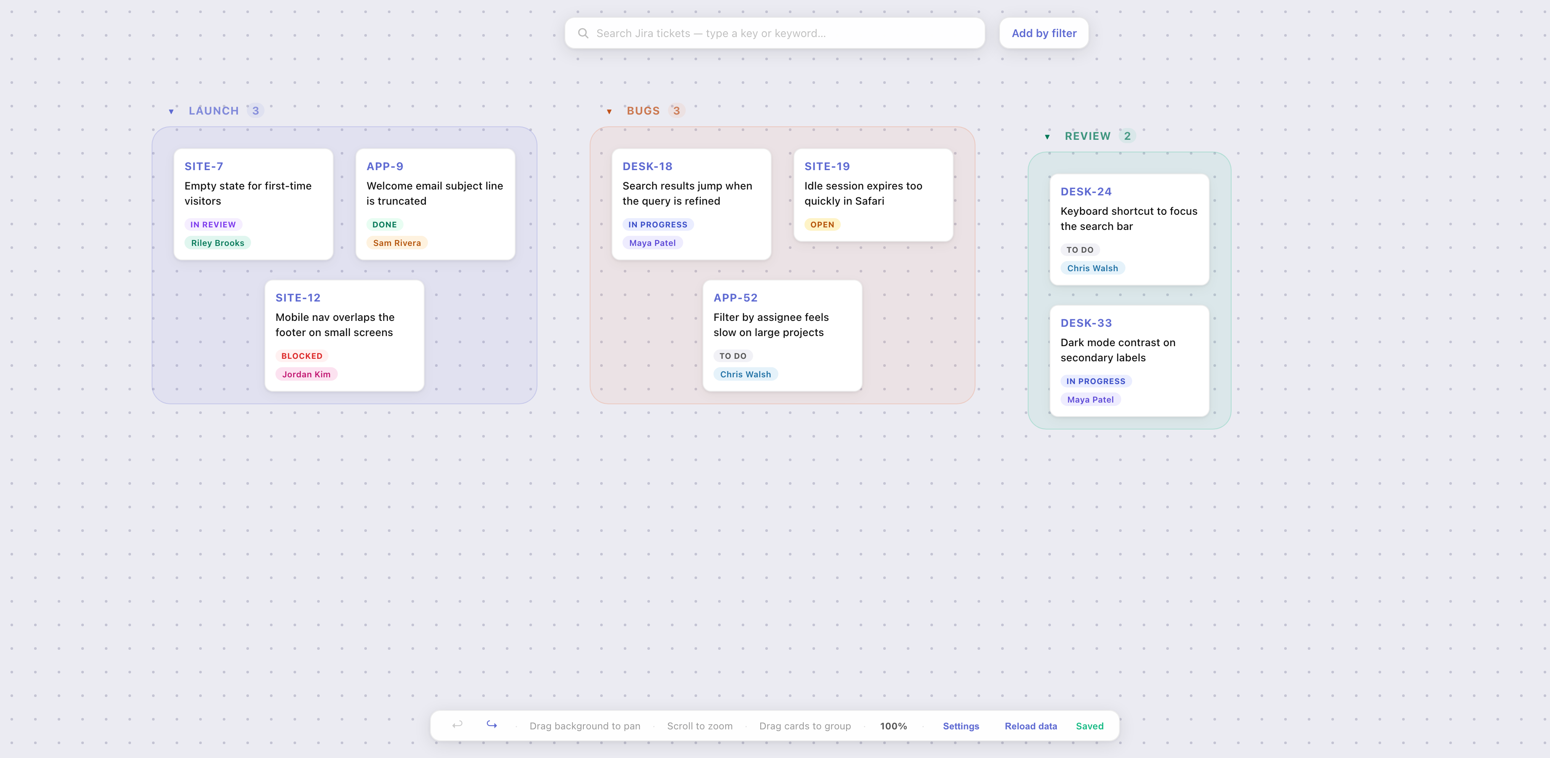Select 'Dark mode contrast on secondary labels'
This screenshot has width=1550, height=758.
tap(1117, 350)
